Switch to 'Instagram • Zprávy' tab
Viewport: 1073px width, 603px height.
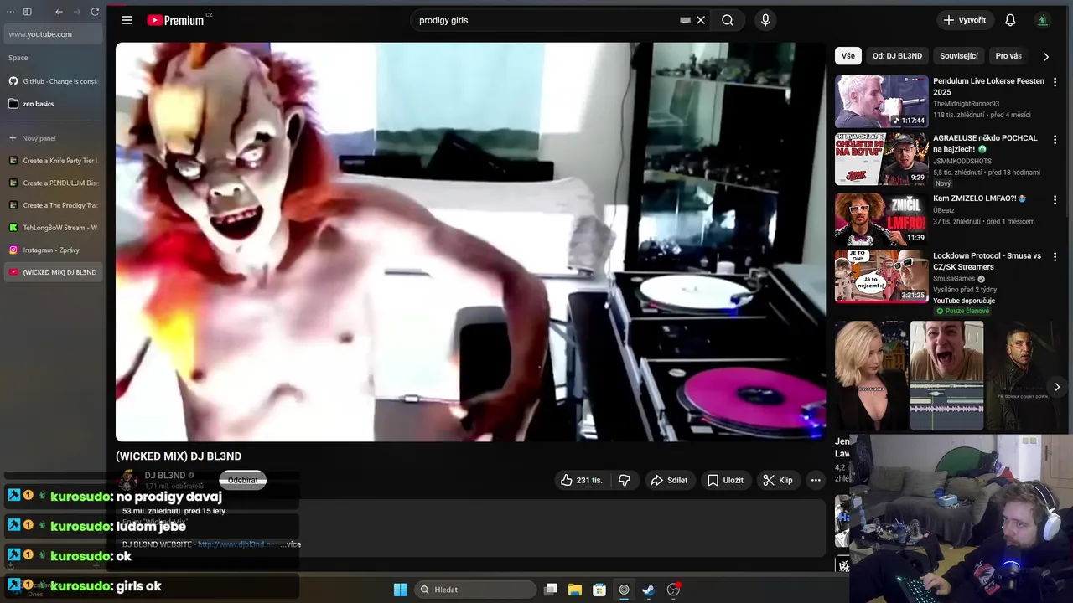click(x=54, y=250)
